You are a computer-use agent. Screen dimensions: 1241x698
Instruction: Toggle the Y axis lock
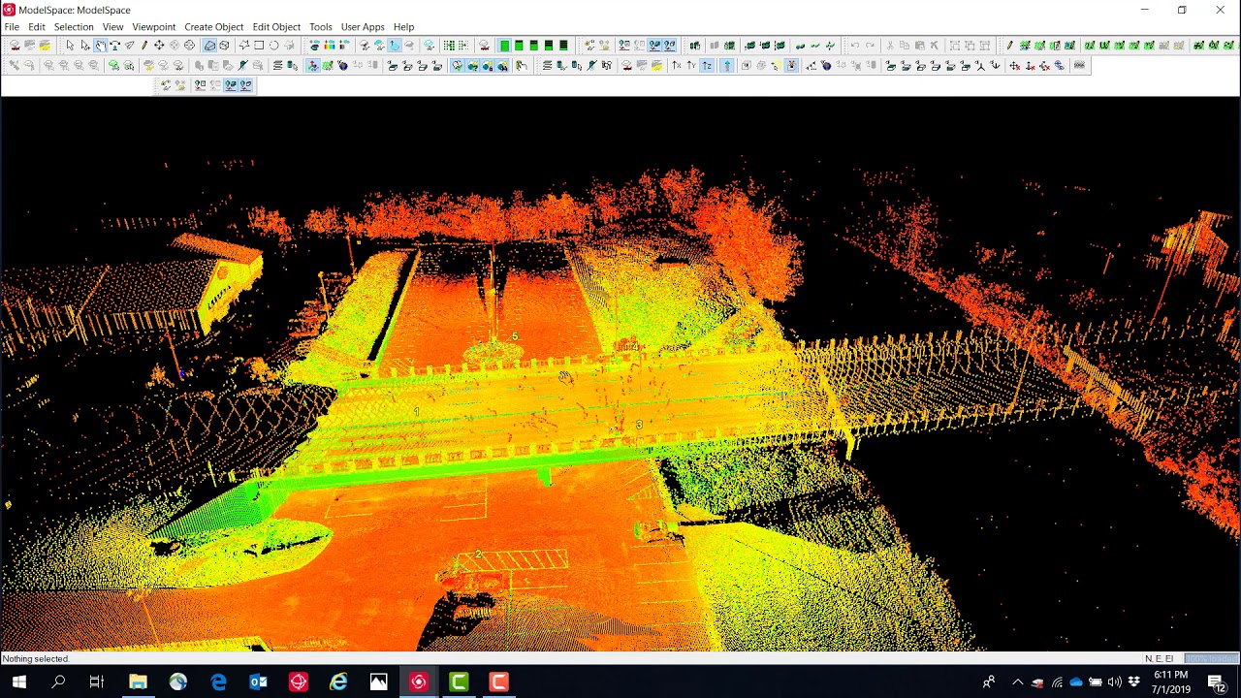click(x=691, y=66)
